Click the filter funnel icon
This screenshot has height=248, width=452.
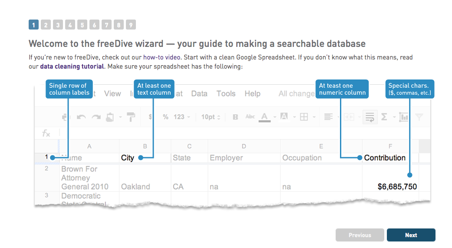pos(419,117)
